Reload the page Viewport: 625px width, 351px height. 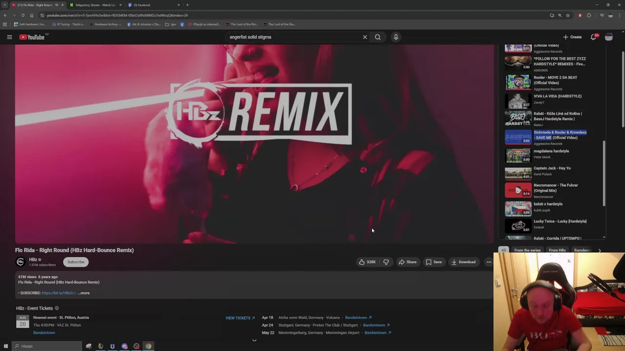point(22,15)
